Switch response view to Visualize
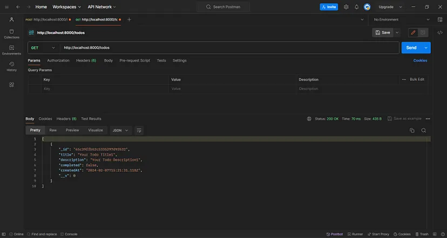Viewport: 447px width, 238px height. 96,130
